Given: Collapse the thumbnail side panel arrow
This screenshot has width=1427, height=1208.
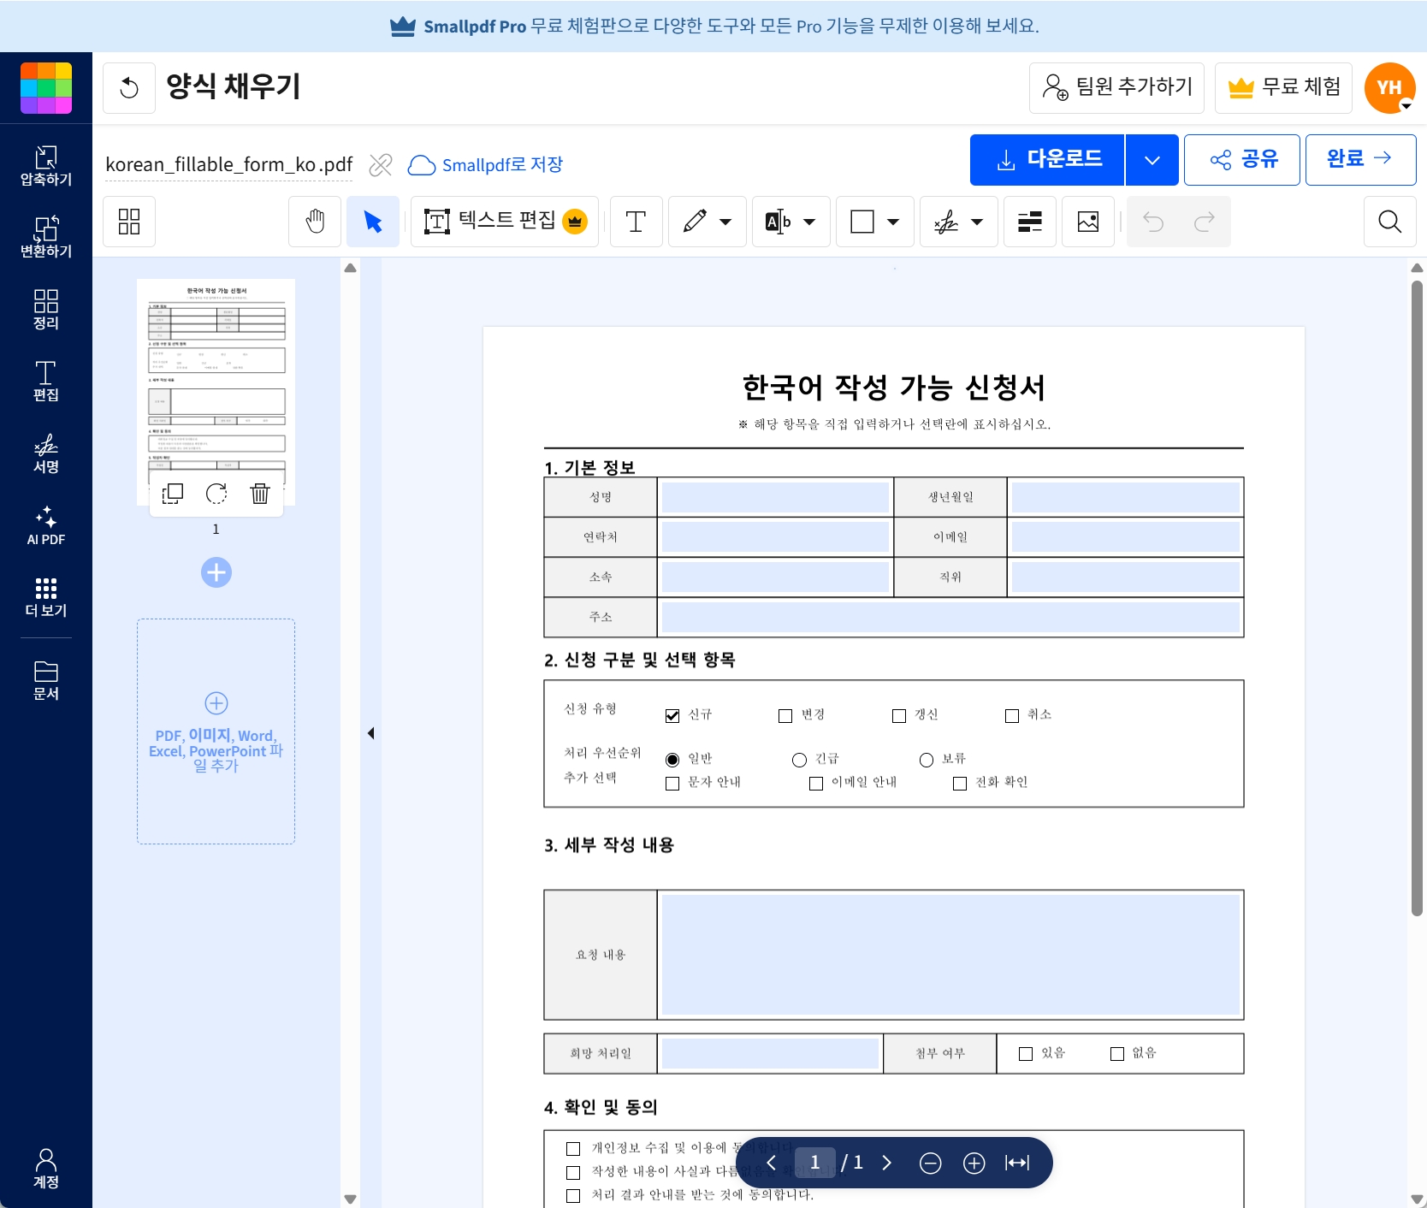Looking at the screenshot, I should tap(371, 733).
